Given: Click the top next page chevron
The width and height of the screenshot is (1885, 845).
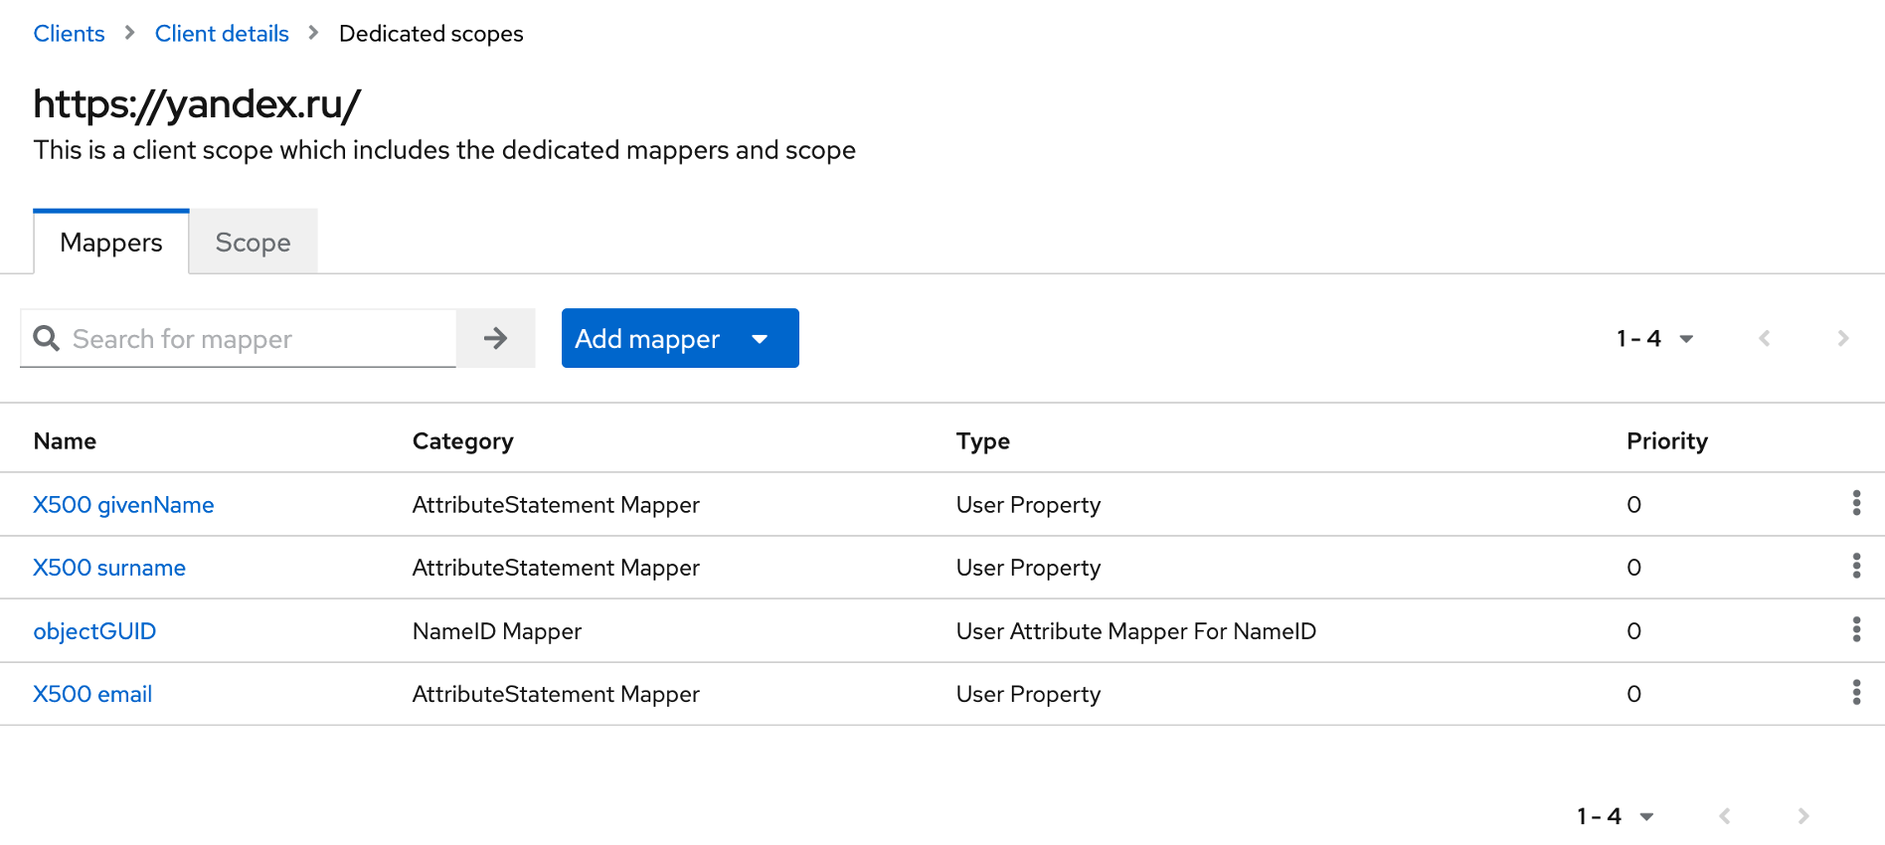Looking at the screenshot, I should pyautogui.click(x=1842, y=338).
